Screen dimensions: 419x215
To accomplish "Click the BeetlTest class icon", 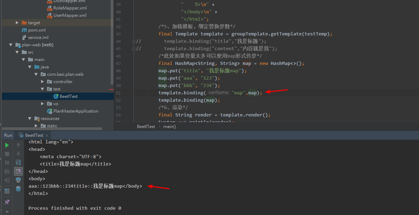I will pyautogui.click(x=56, y=96).
